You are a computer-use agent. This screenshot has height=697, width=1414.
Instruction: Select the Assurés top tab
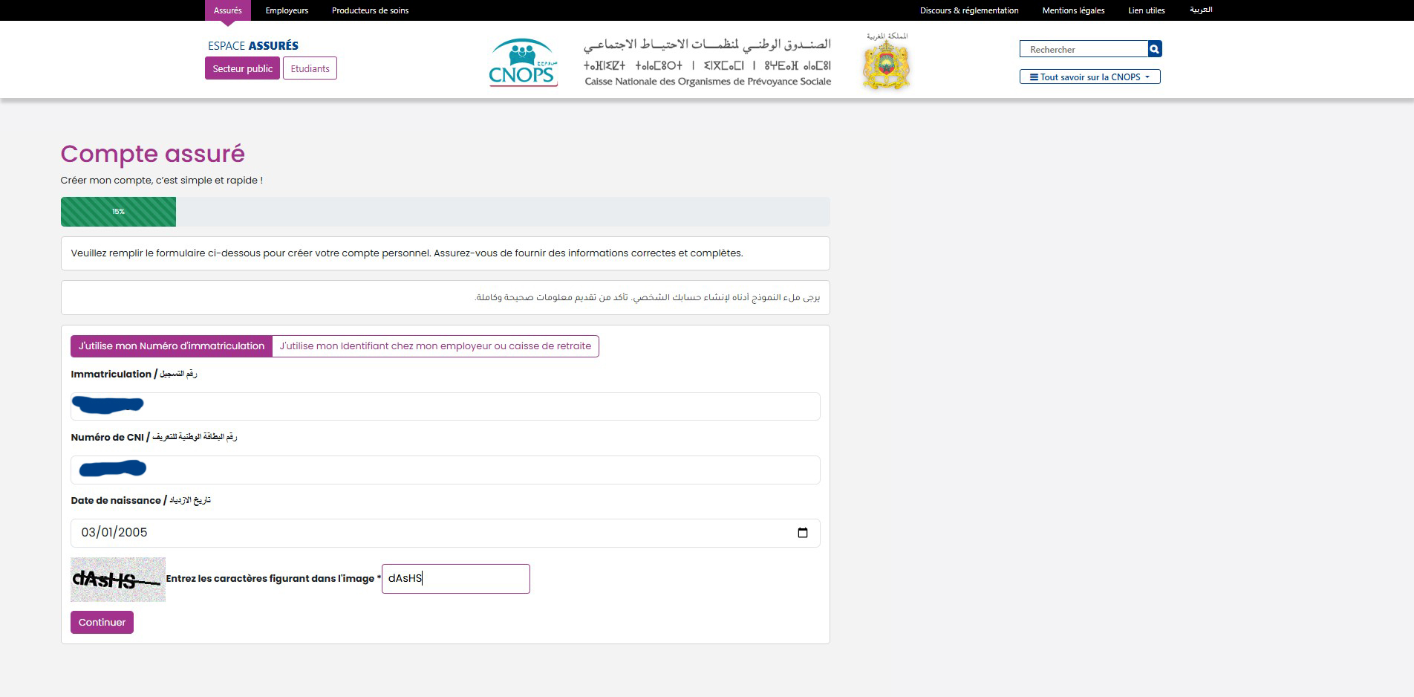[x=227, y=10]
